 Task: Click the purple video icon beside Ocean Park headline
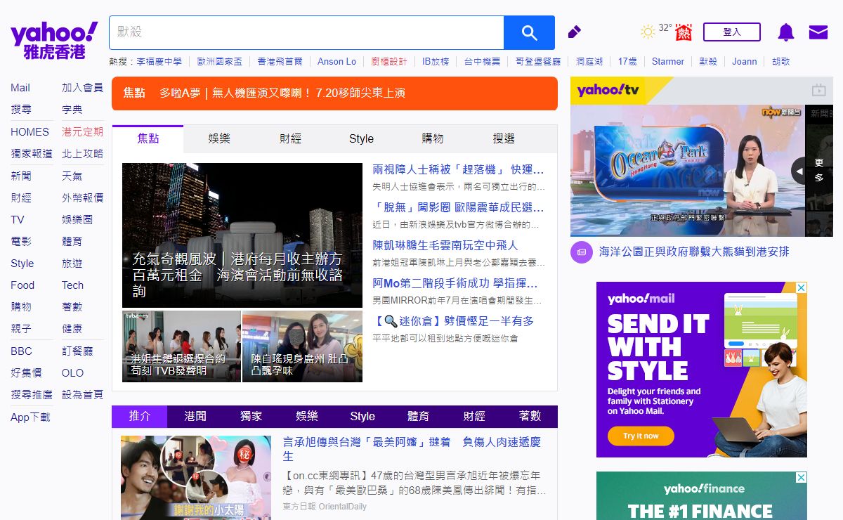point(581,252)
